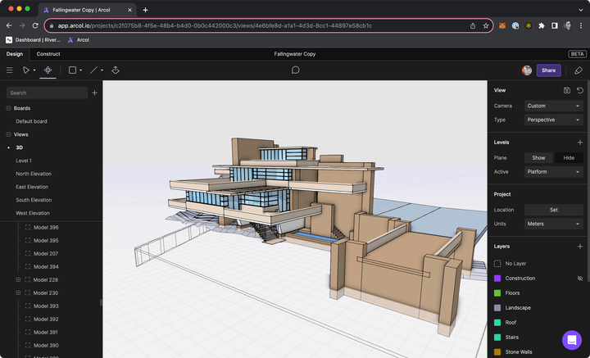Show the level plane

538,158
